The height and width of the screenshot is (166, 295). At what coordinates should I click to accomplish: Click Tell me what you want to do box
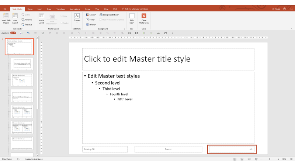click(135, 9)
